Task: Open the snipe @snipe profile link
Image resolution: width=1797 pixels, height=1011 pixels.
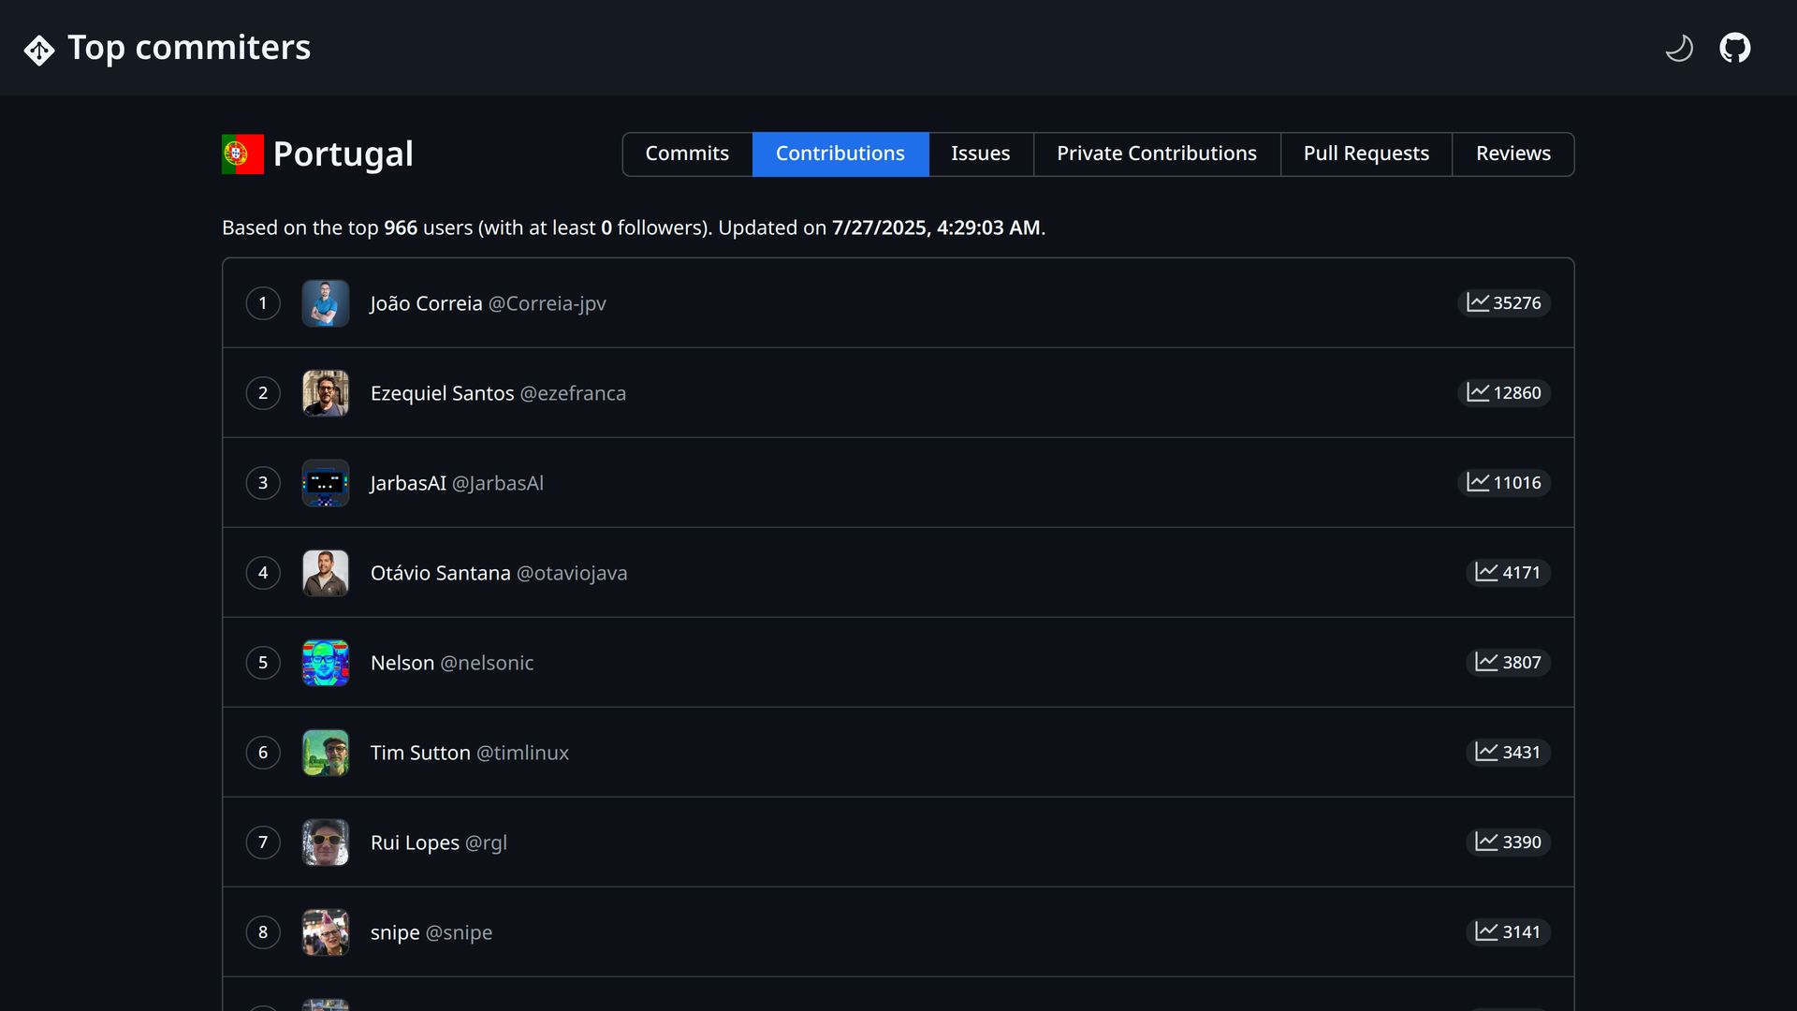Action: pyautogui.click(x=431, y=932)
